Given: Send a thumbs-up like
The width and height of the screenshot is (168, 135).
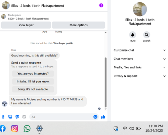Looking at the screenshot, I should [x=103, y=117].
